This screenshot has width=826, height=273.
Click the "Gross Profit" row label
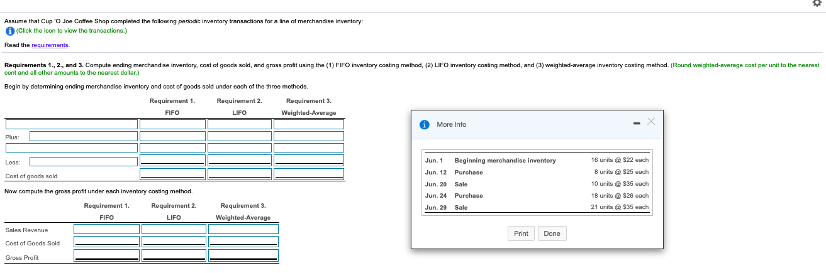(x=22, y=257)
